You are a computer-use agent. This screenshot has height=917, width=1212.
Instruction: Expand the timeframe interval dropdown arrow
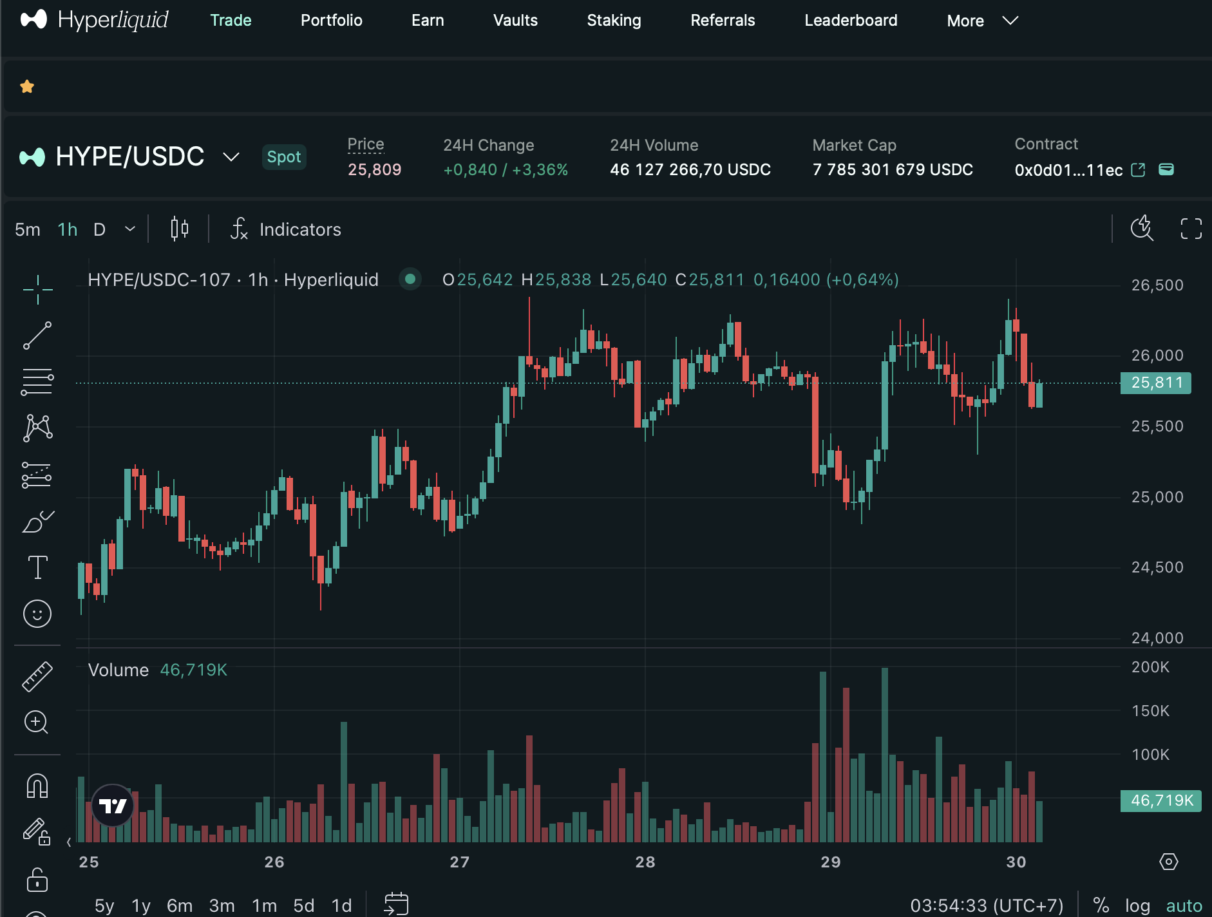[130, 229]
